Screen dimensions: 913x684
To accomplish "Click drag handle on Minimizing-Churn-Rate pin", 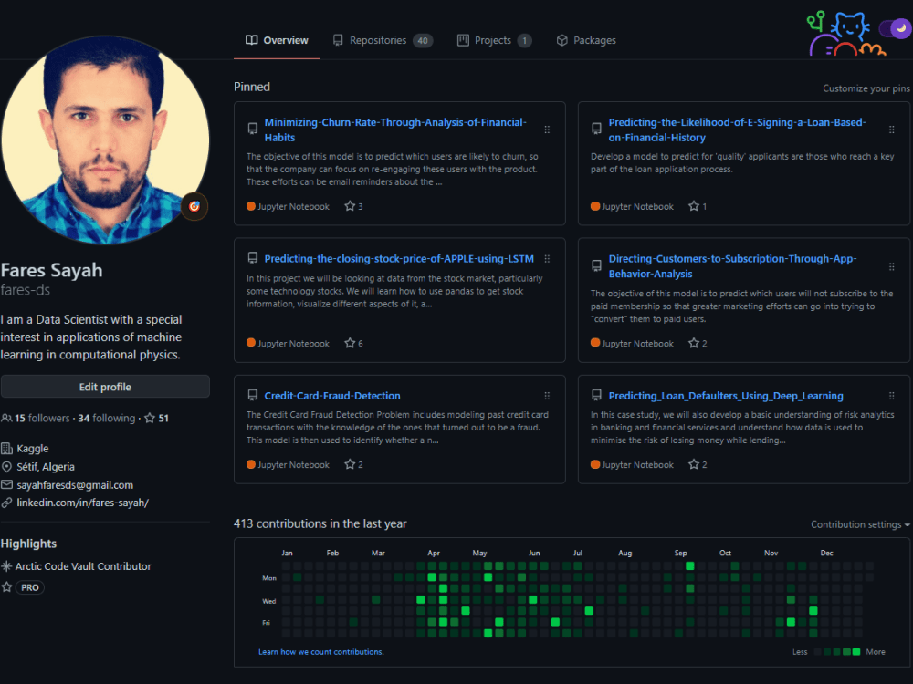I will click(x=547, y=130).
